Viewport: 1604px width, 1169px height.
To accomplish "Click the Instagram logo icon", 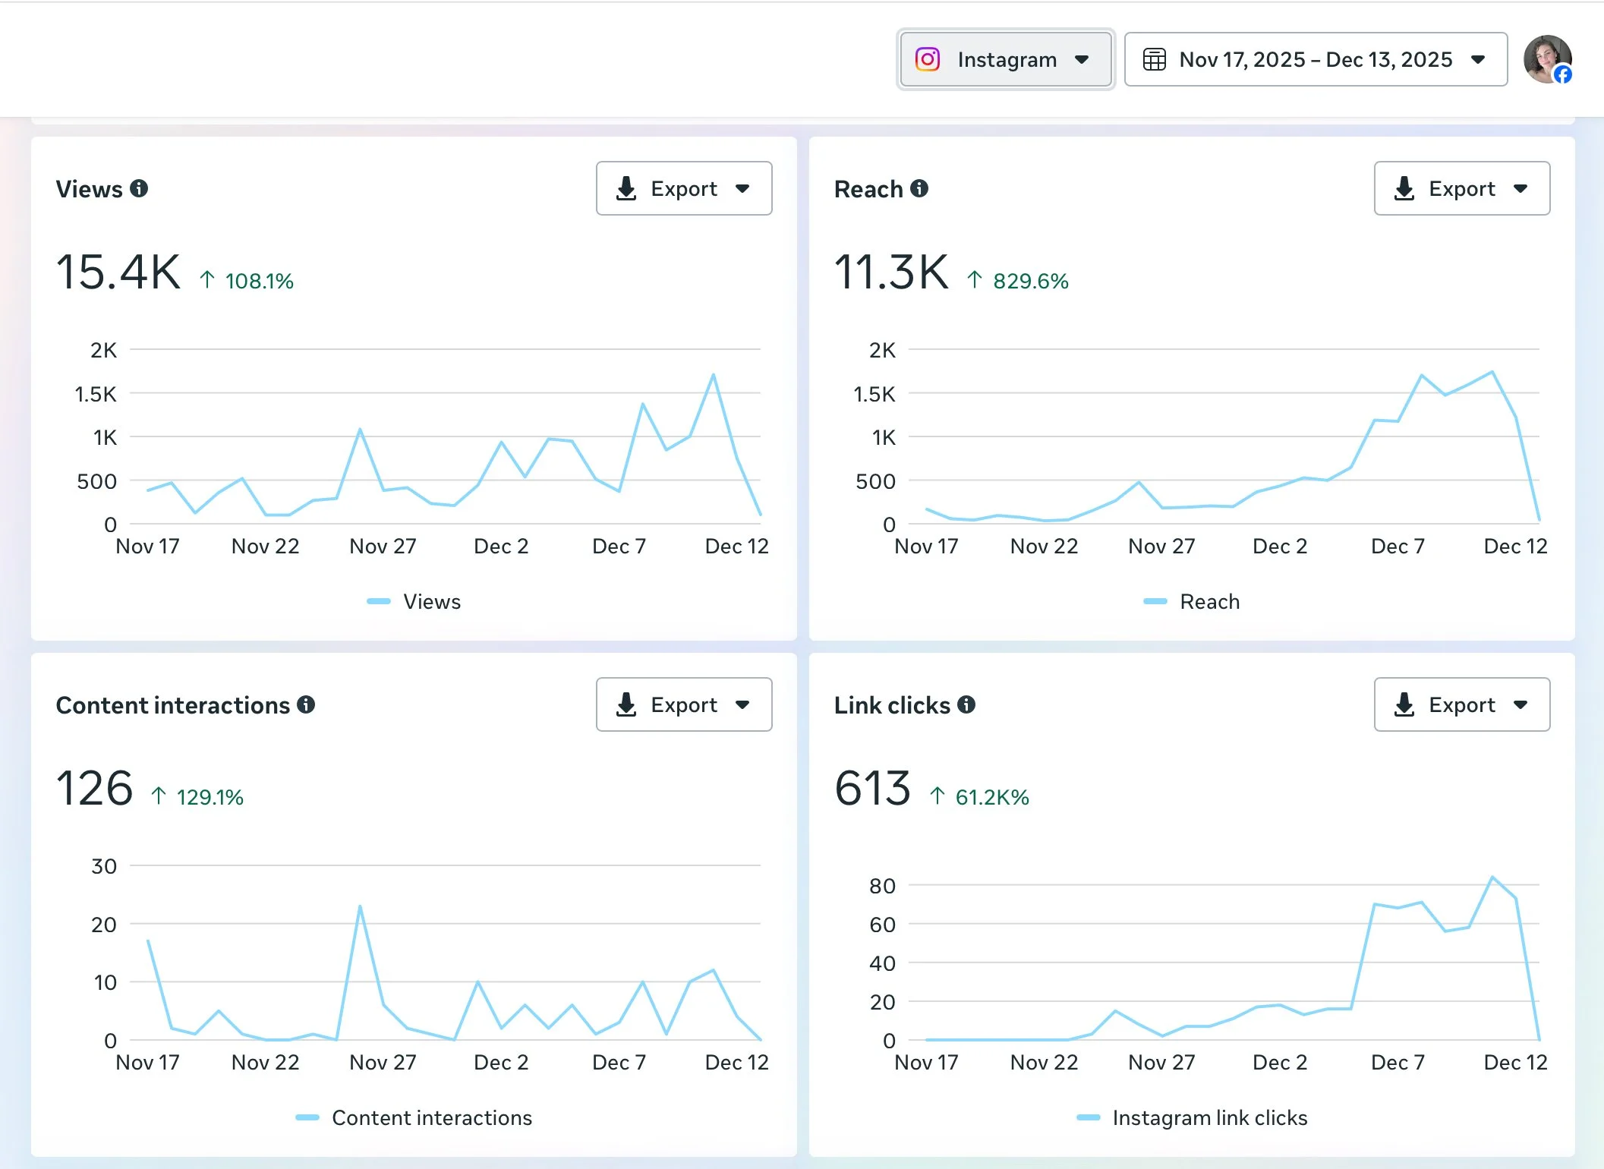I will tap(928, 59).
